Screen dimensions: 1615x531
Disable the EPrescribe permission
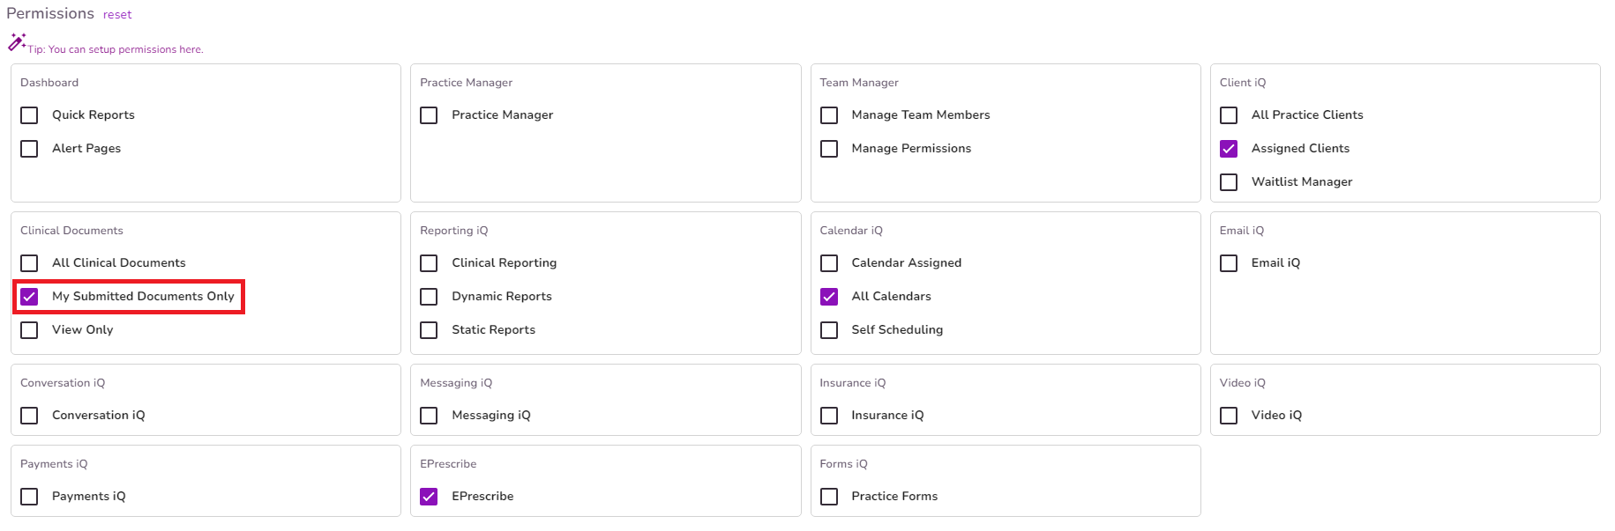pyautogui.click(x=429, y=496)
